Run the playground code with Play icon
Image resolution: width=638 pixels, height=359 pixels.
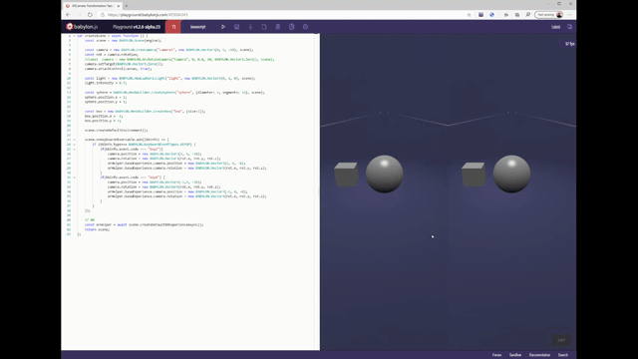(223, 27)
